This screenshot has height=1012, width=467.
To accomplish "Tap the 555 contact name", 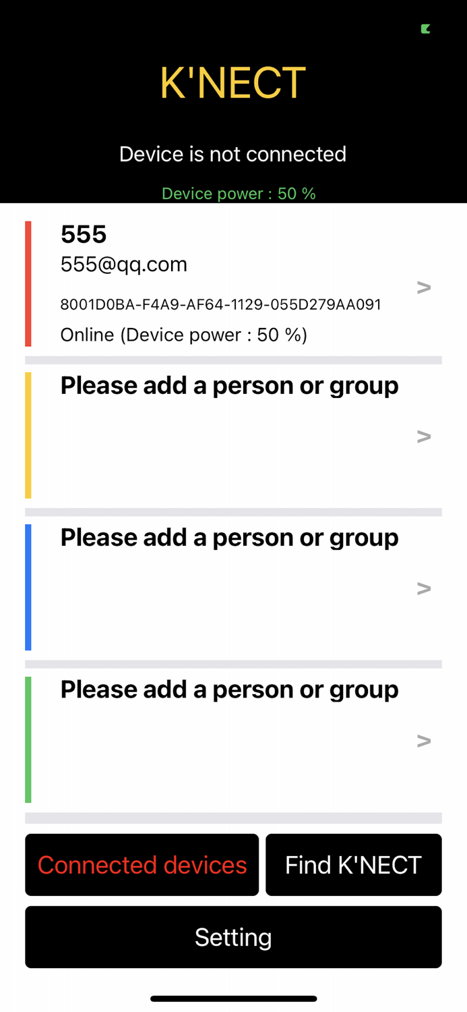I will tap(84, 234).
